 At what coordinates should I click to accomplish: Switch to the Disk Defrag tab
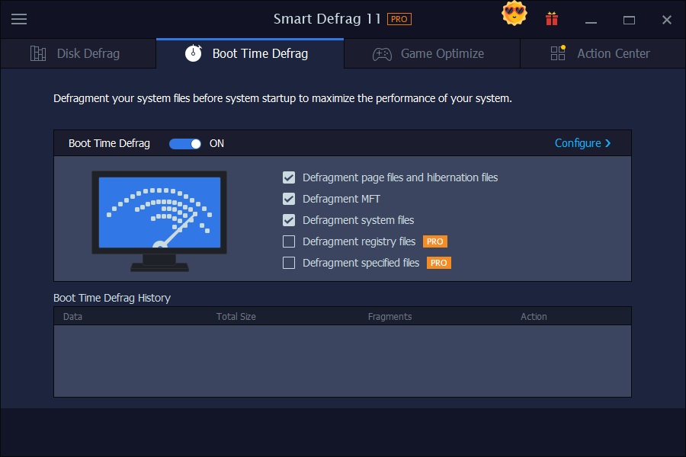tap(88, 53)
